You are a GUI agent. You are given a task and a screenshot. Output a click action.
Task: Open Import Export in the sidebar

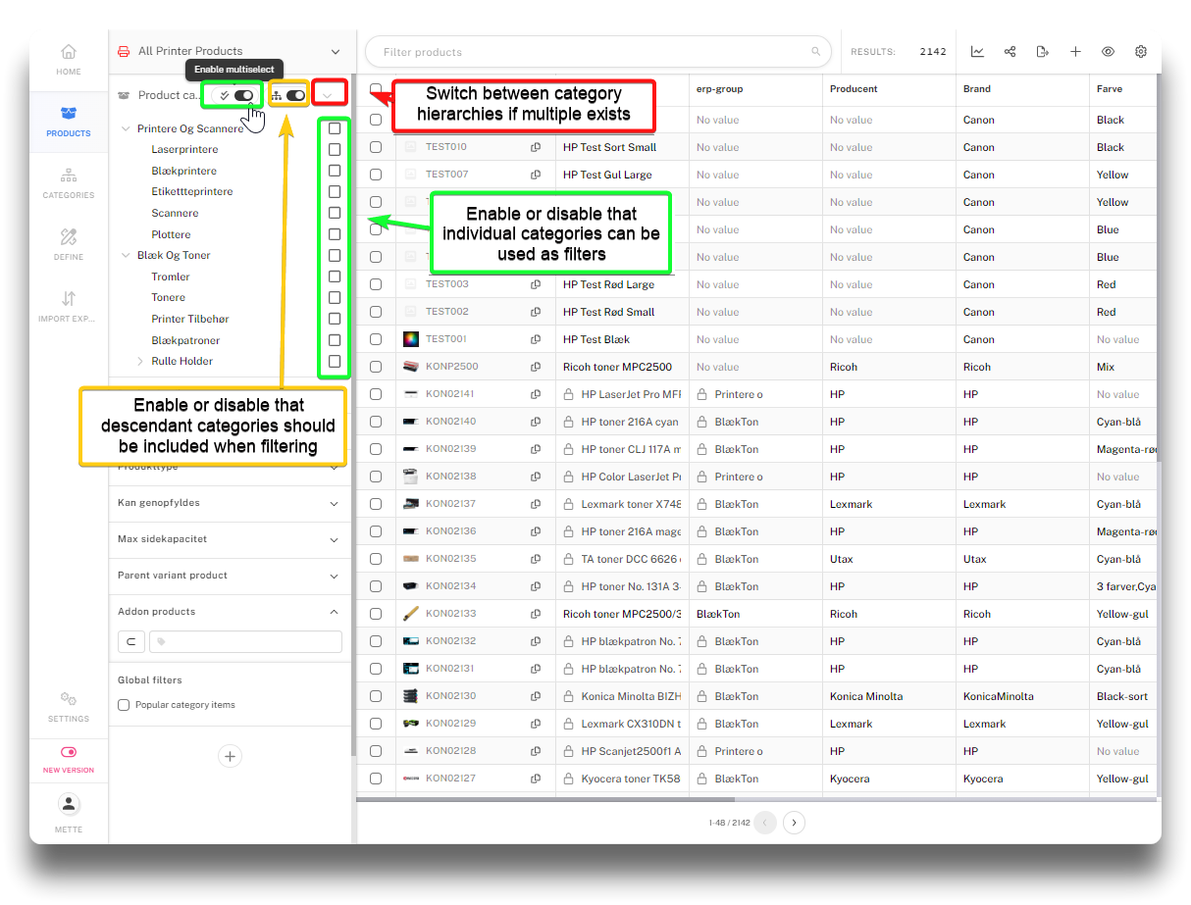[x=69, y=306]
